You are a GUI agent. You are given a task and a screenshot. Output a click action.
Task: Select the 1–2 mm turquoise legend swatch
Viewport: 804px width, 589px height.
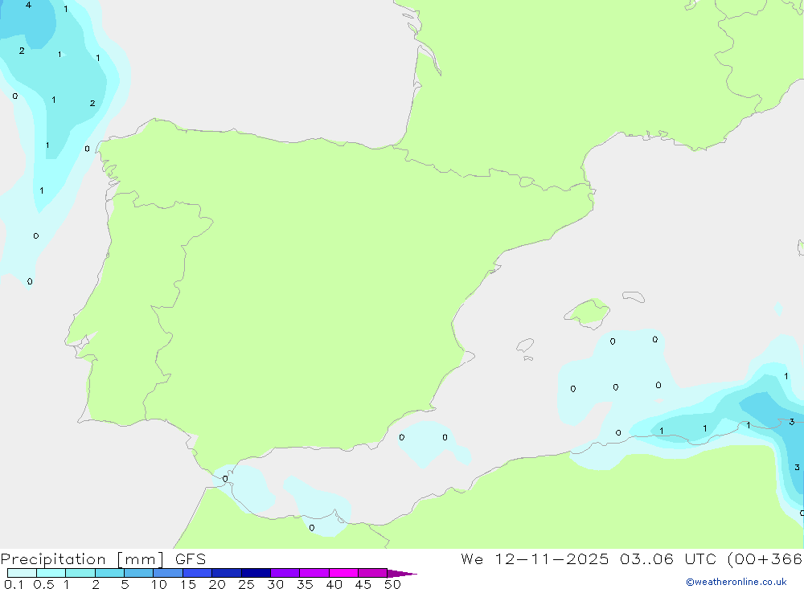click(x=80, y=573)
